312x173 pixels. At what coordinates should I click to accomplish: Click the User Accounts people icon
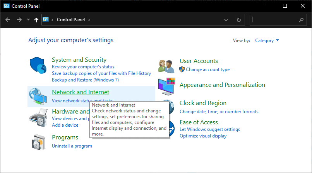(x=166, y=66)
